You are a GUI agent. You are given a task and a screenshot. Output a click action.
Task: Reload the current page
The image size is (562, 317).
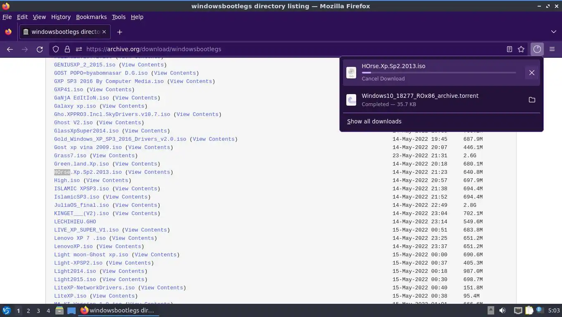(x=40, y=49)
